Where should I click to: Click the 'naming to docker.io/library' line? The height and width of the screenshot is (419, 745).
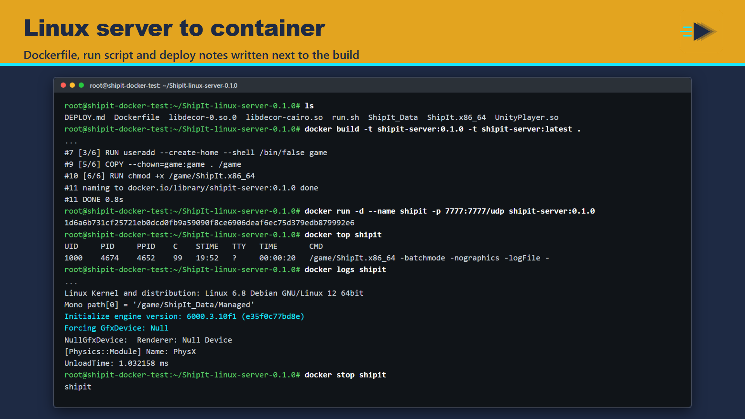pyautogui.click(x=191, y=188)
